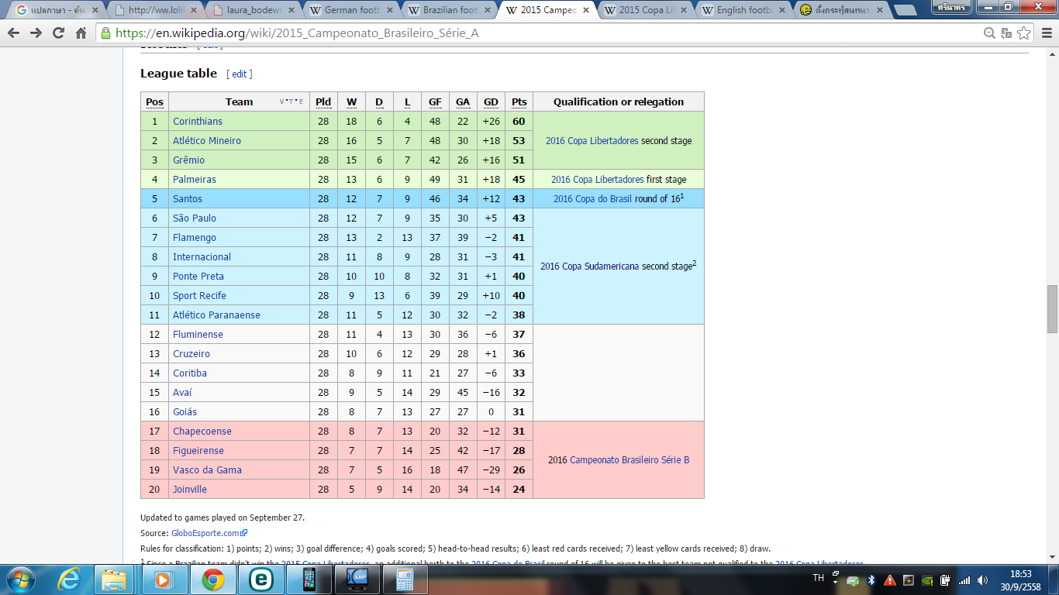Bookmark this page with the star icon

pyautogui.click(x=1023, y=33)
